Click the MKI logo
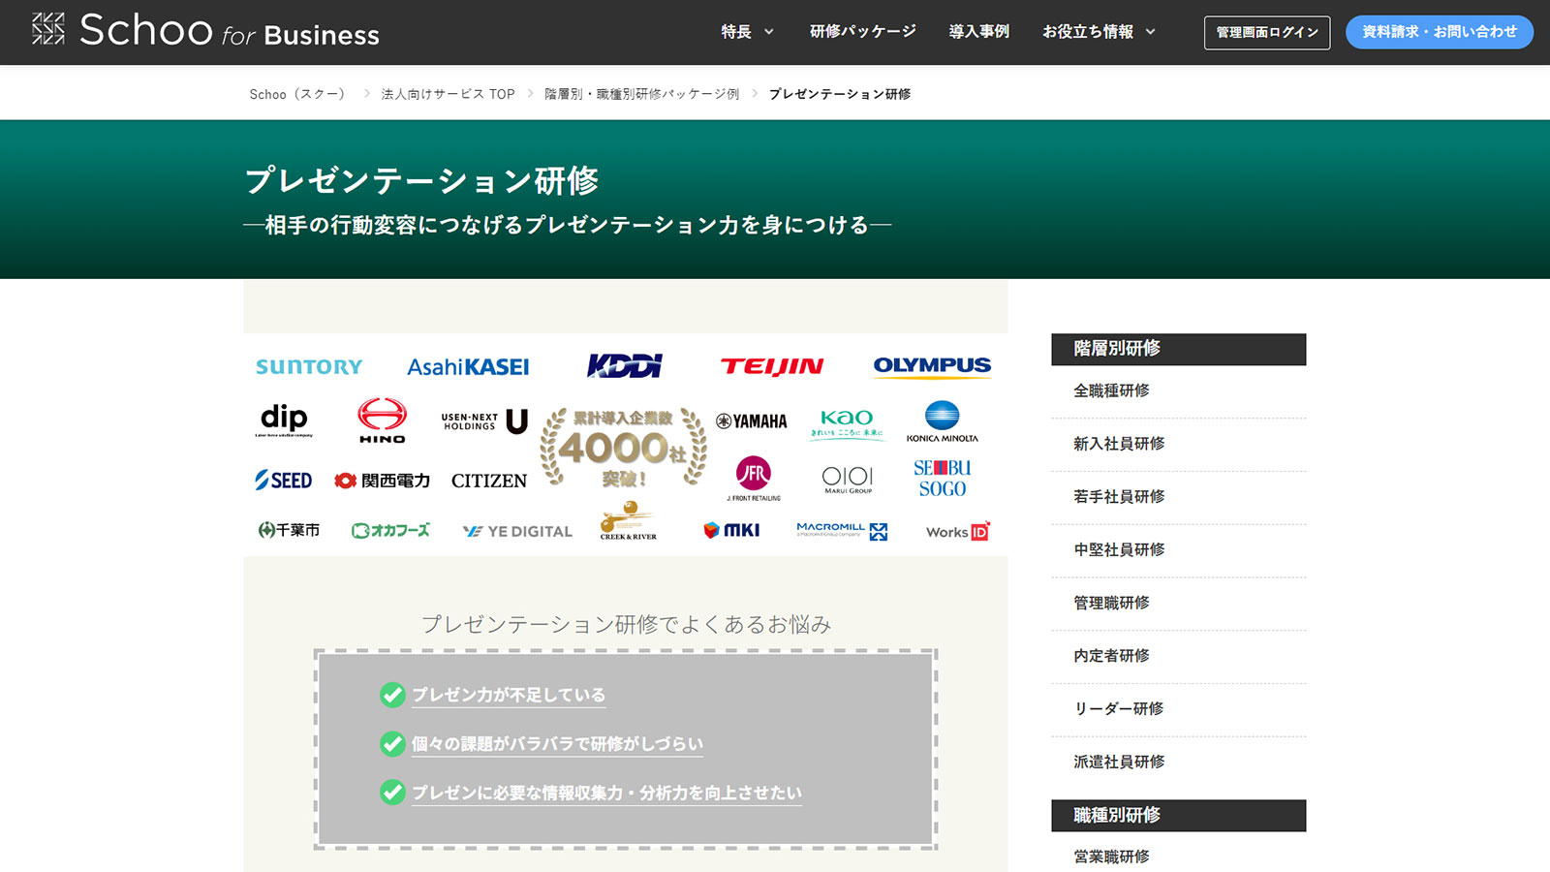The width and height of the screenshot is (1550, 872). coord(731,530)
